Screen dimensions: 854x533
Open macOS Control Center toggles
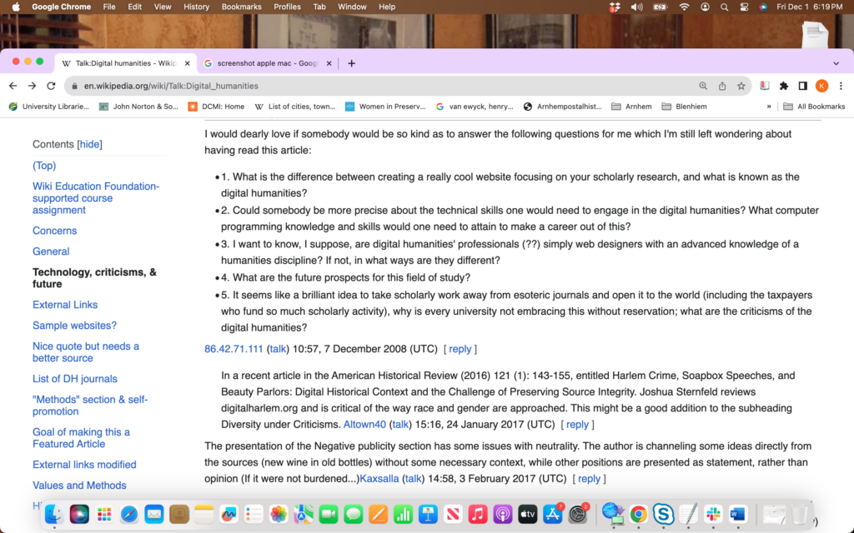coord(744,7)
